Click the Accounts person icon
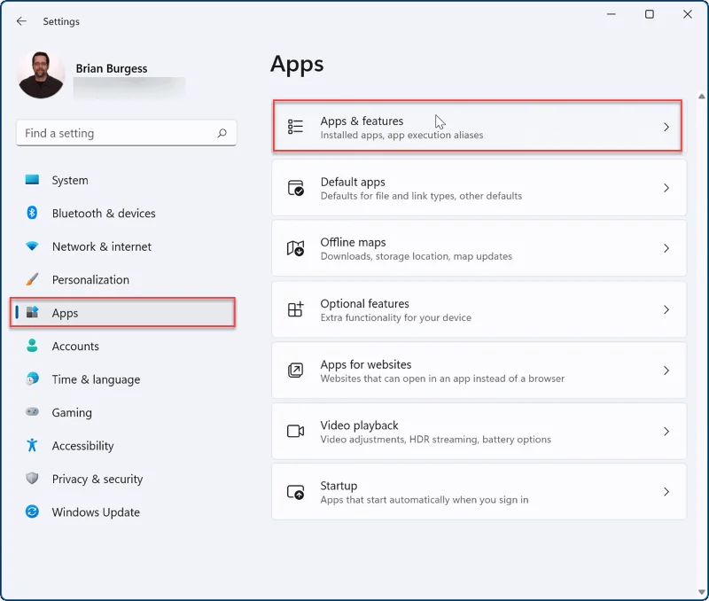The width and height of the screenshot is (709, 601). tap(32, 346)
